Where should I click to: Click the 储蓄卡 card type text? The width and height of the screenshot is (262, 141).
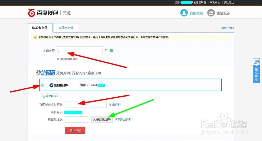click(84, 85)
